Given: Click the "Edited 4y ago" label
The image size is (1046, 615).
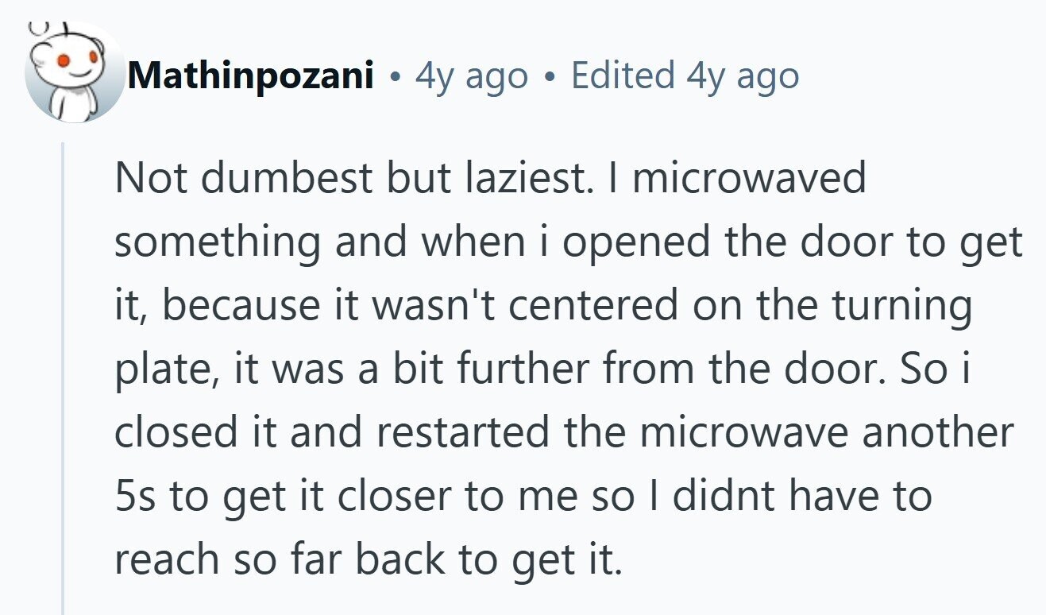Looking at the screenshot, I should coord(685,76).
